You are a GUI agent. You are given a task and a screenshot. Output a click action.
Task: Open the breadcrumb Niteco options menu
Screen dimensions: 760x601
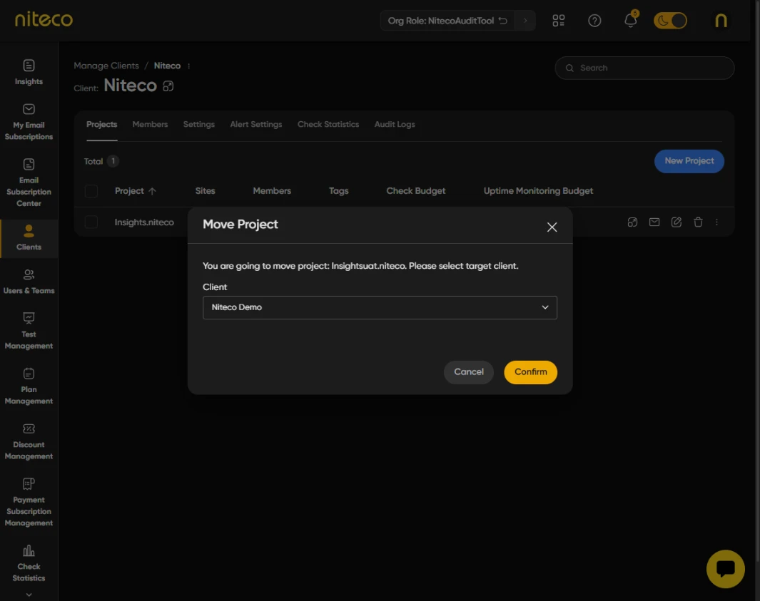[x=188, y=66]
